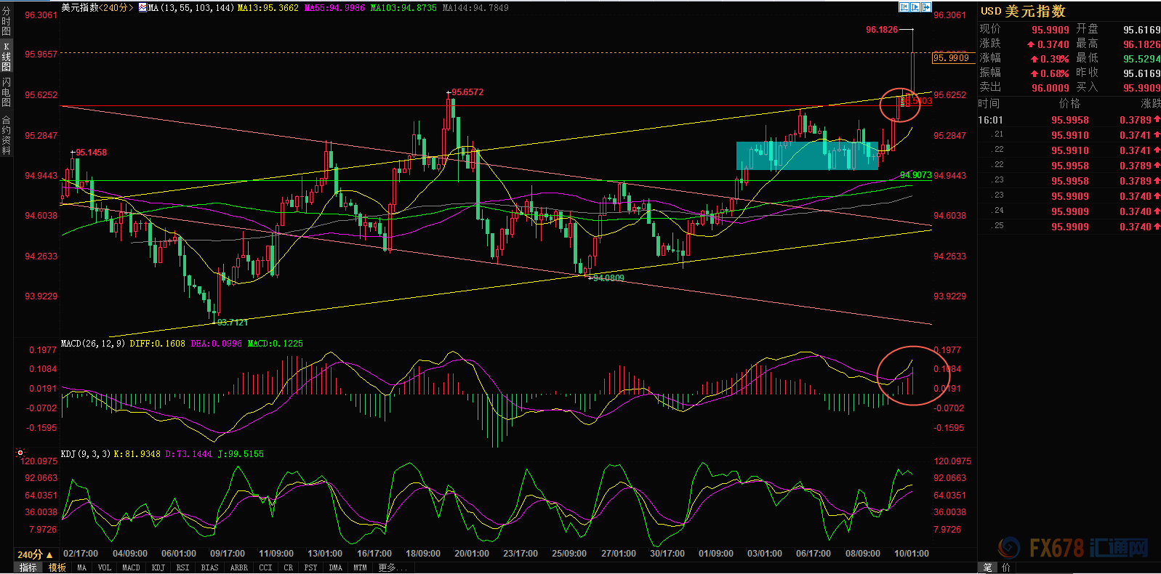Choose the ARBR indicator button
1161x574 pixels.
tap(238, 567)
